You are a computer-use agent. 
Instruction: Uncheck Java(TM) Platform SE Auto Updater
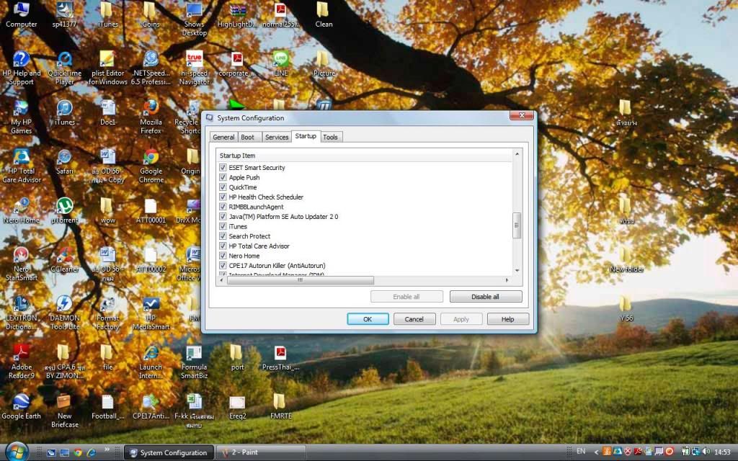coord(223,216)
